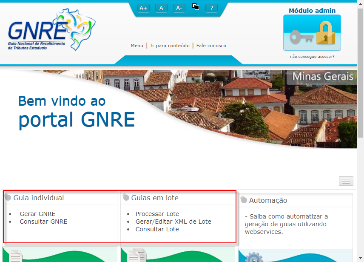Open help with the question mark button
The width and height of the screenshot is (364, 262).
click(211, 8)
